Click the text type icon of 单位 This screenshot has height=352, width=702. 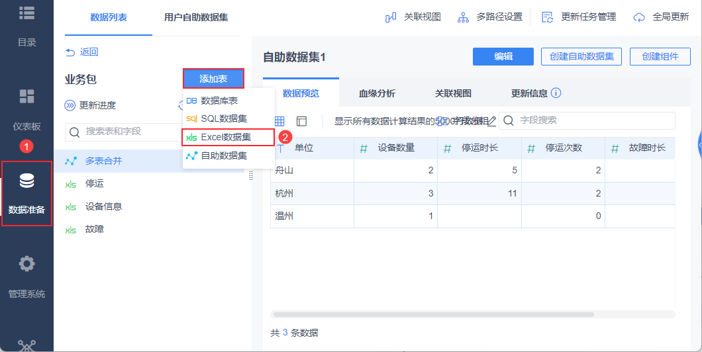[x=279, y=148]
